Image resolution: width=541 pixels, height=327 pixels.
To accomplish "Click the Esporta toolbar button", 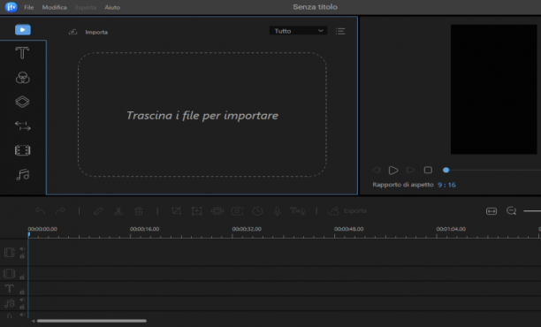I will pos(347,210).
